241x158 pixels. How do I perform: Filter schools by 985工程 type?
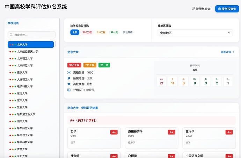point(87,32)
